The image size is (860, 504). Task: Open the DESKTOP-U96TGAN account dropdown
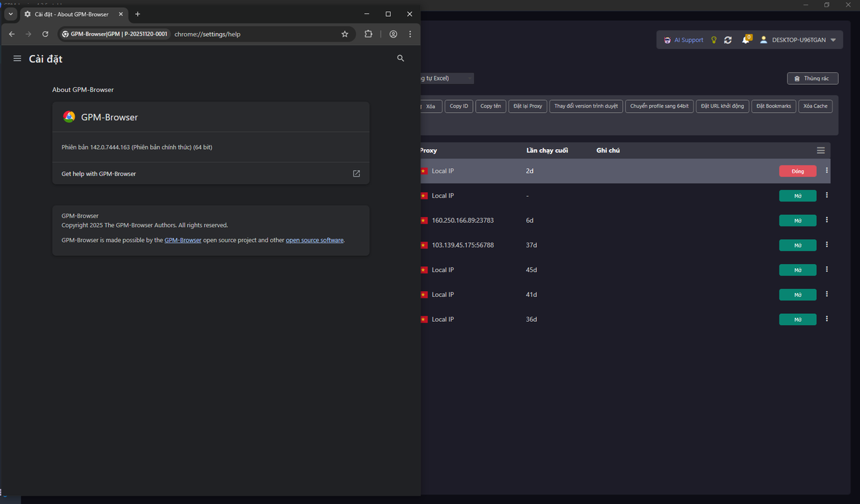(798, 40)
